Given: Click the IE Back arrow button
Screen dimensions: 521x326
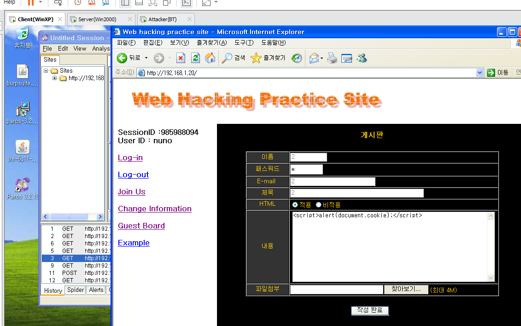Looking at the screenshot, I should pyautogui.click(x=122, y=58).
